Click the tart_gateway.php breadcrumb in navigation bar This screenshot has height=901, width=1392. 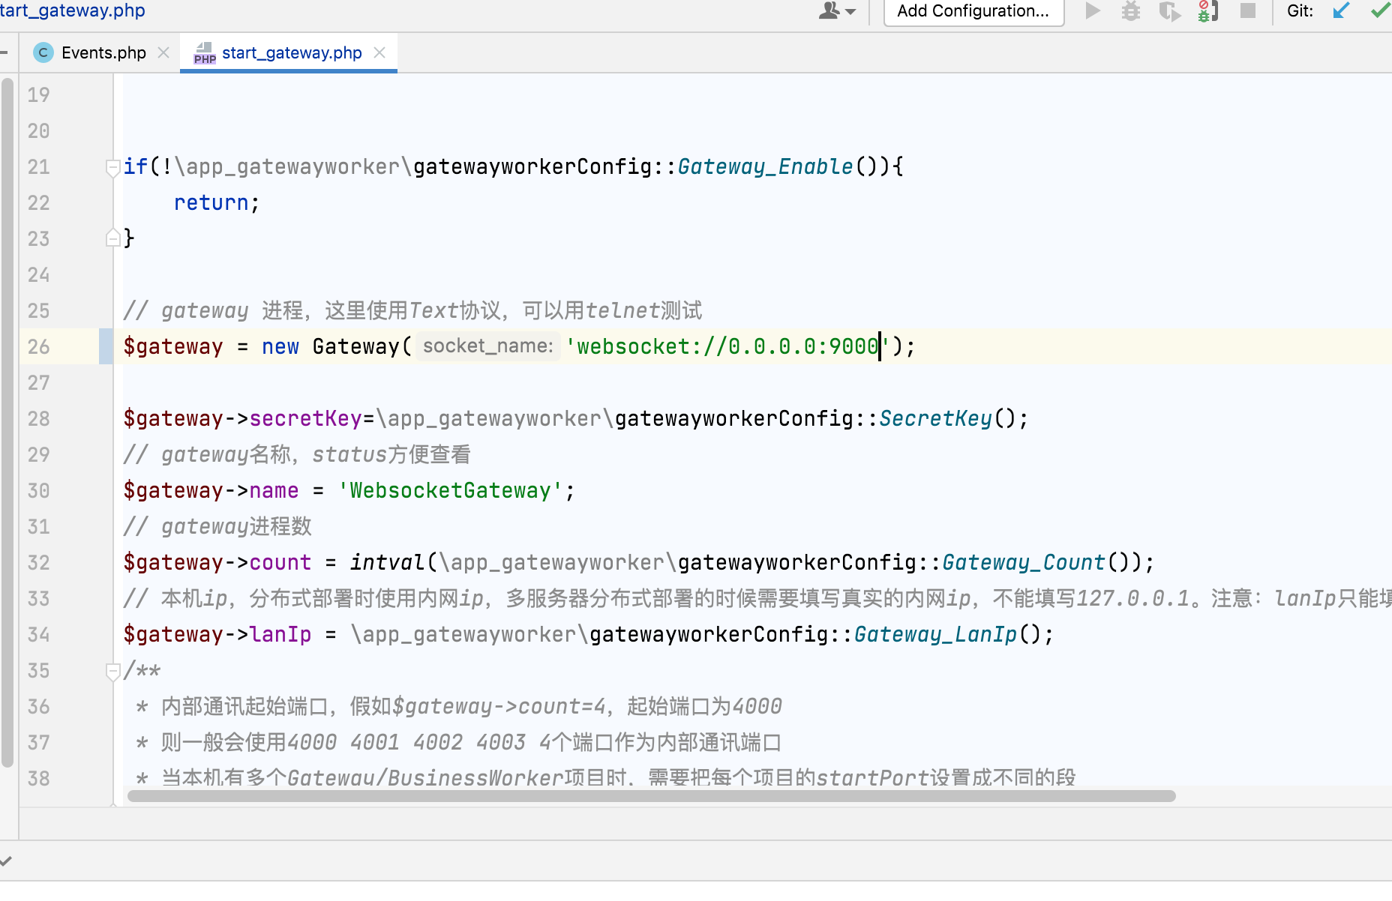tap(73, 10)
